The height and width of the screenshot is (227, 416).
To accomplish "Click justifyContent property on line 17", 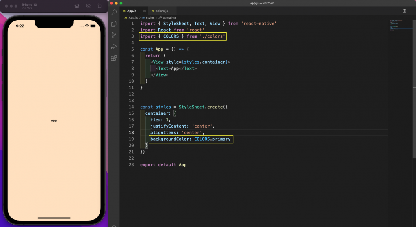I will (169, 126).
